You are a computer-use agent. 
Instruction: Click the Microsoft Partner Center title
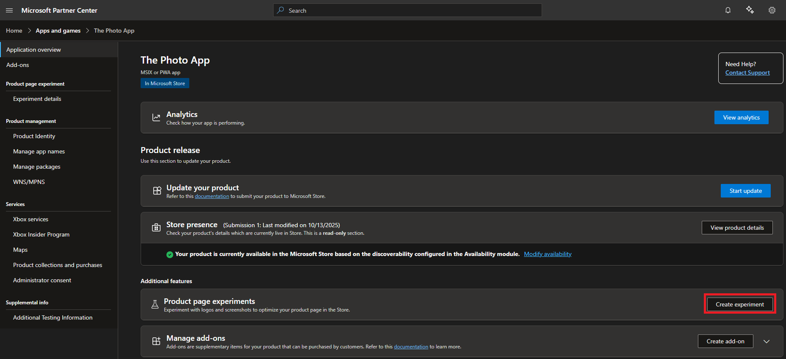59,10
